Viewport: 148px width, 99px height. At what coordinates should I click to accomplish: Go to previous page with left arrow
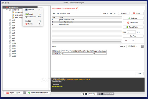click(126, 40)
